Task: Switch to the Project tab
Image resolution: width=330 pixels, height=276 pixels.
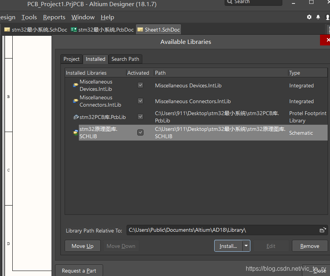Action: click(72, 59)
